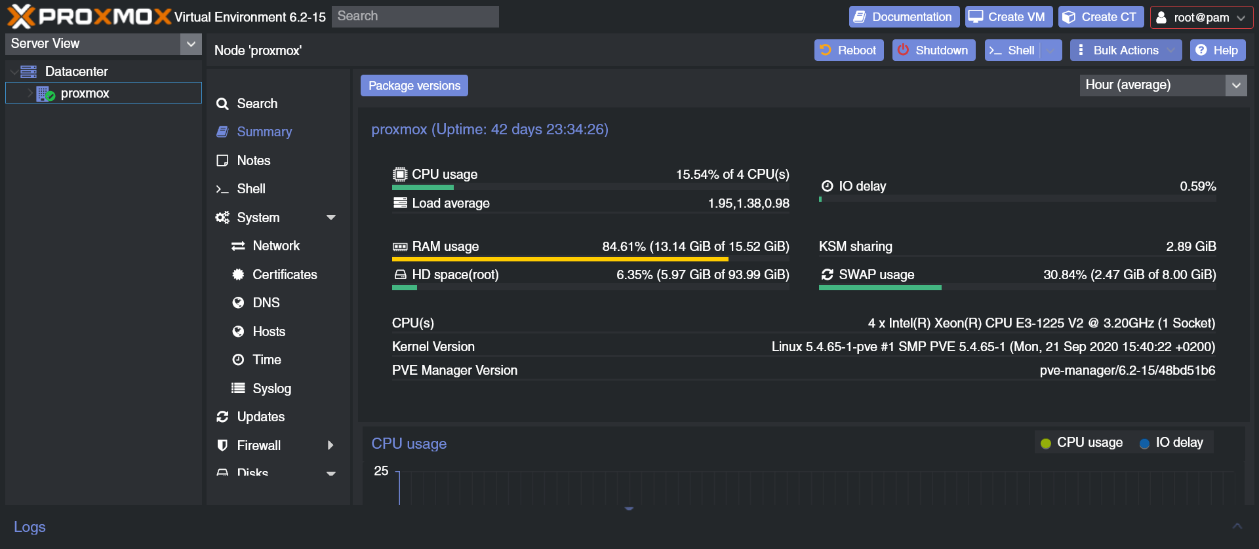Viewport: 1259px width, 549px height.
Task: Click the CPU usage progress bar
Action: 591,187
